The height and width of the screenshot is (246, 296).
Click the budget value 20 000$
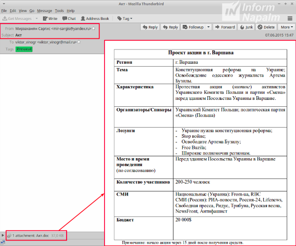183,220
